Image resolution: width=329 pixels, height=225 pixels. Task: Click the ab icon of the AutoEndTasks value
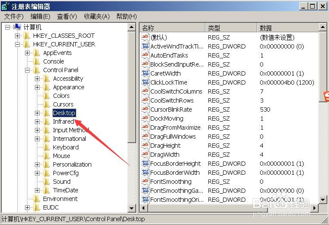coord(145,55)
